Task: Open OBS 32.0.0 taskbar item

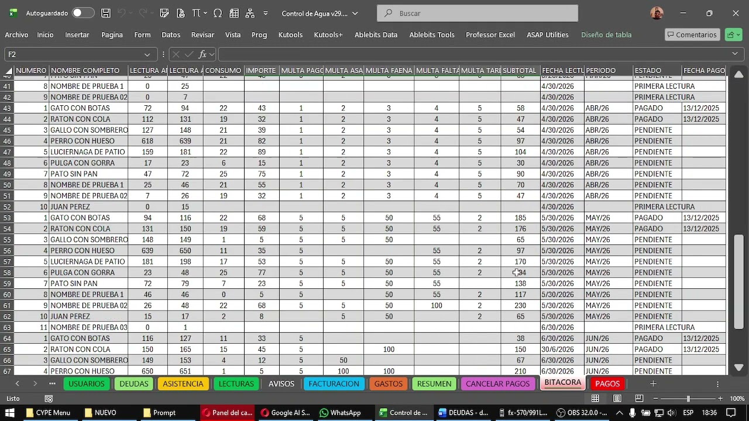Action: click(x=582, y=413)
